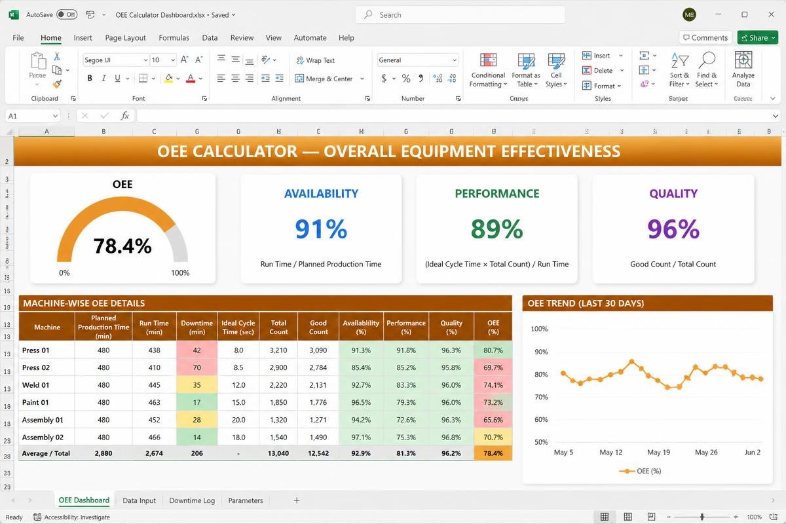Click the Middle Align icon
Screen dimensions: 786x524
coord(235,60)
